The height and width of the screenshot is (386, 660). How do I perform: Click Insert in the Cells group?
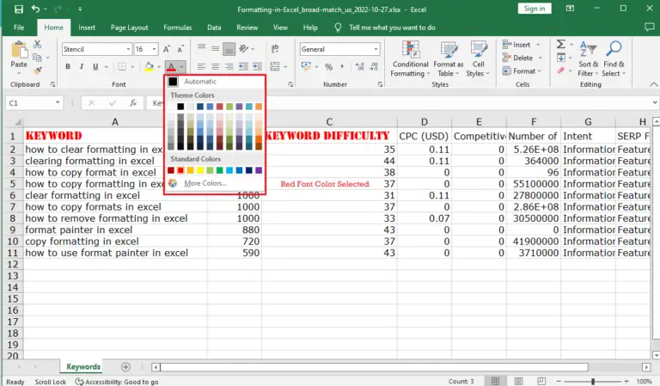tap(521, 44)
